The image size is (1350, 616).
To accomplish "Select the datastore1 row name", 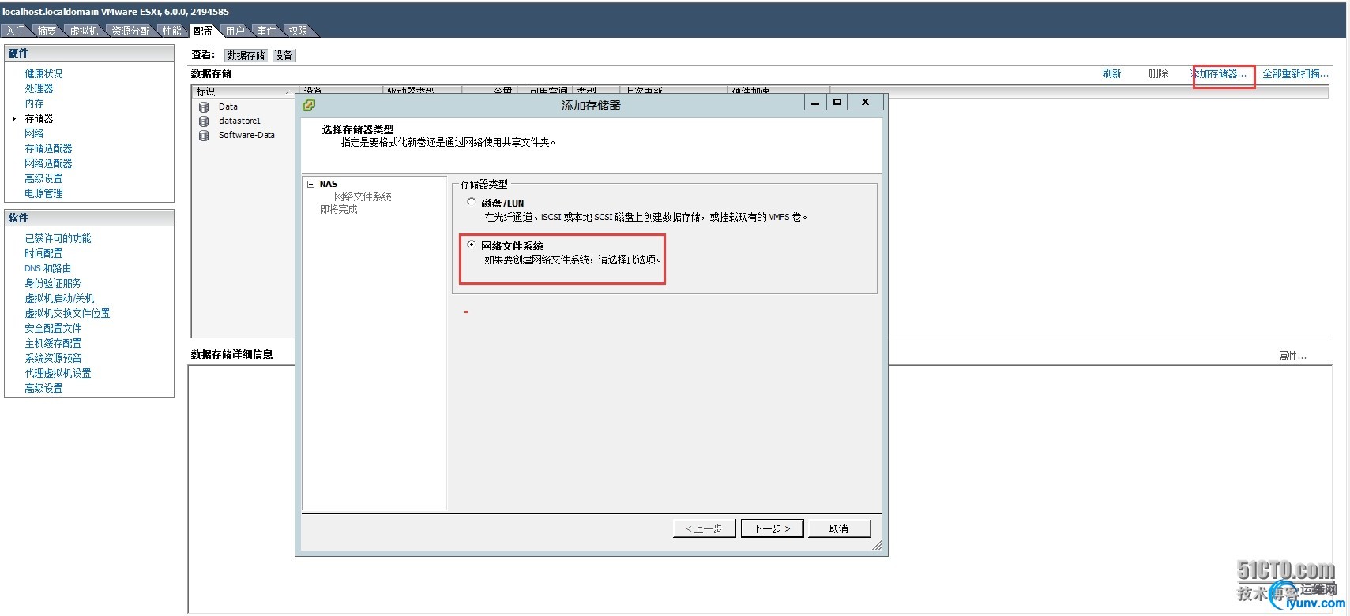I will pos(239,121).
